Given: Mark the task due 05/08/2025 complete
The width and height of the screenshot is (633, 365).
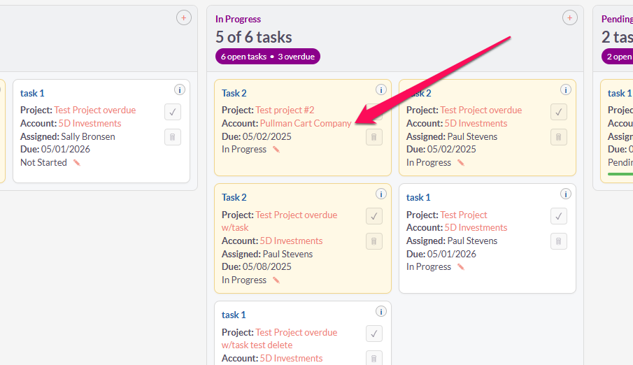Looking at the screenshot, I should [x=374, y=216].
